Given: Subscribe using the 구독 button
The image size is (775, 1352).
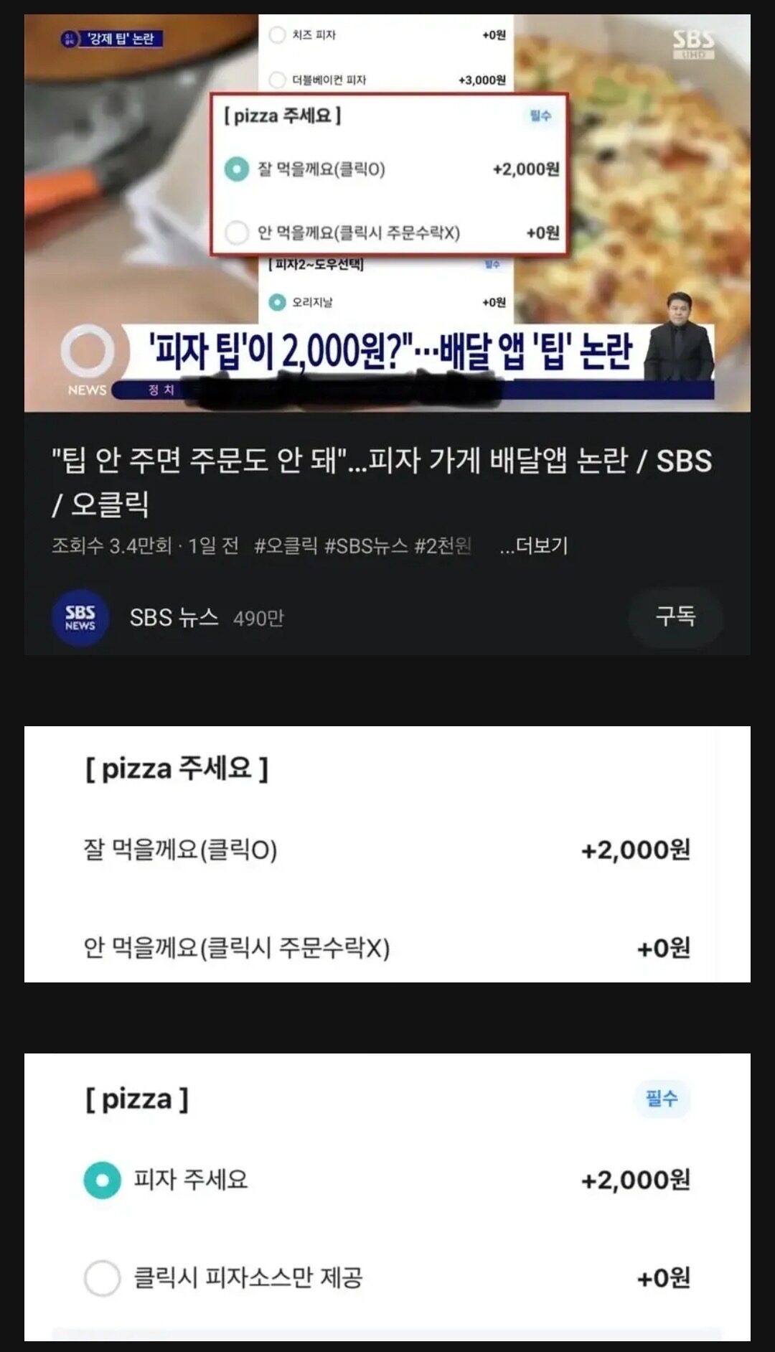Looking at the screenshot, I should [x=675, y=616].
